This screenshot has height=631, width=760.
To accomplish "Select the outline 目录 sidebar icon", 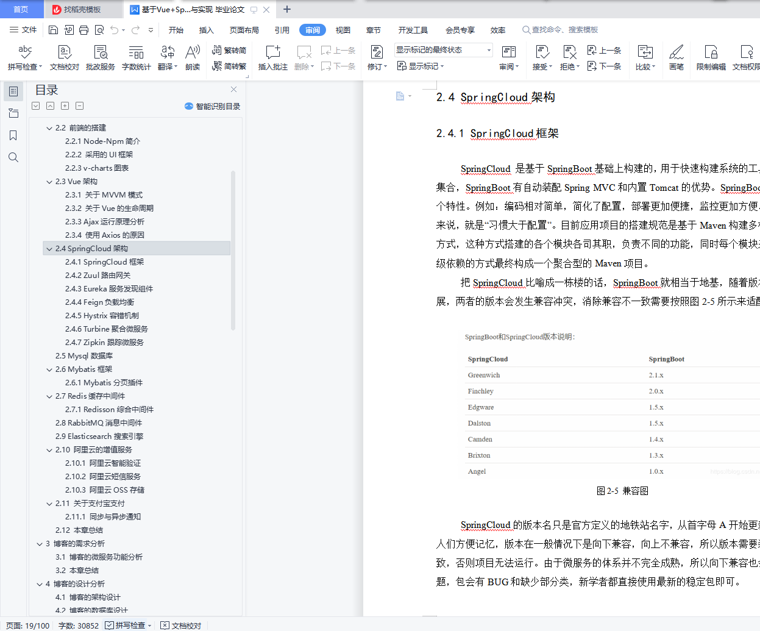I will pos(13,91).
